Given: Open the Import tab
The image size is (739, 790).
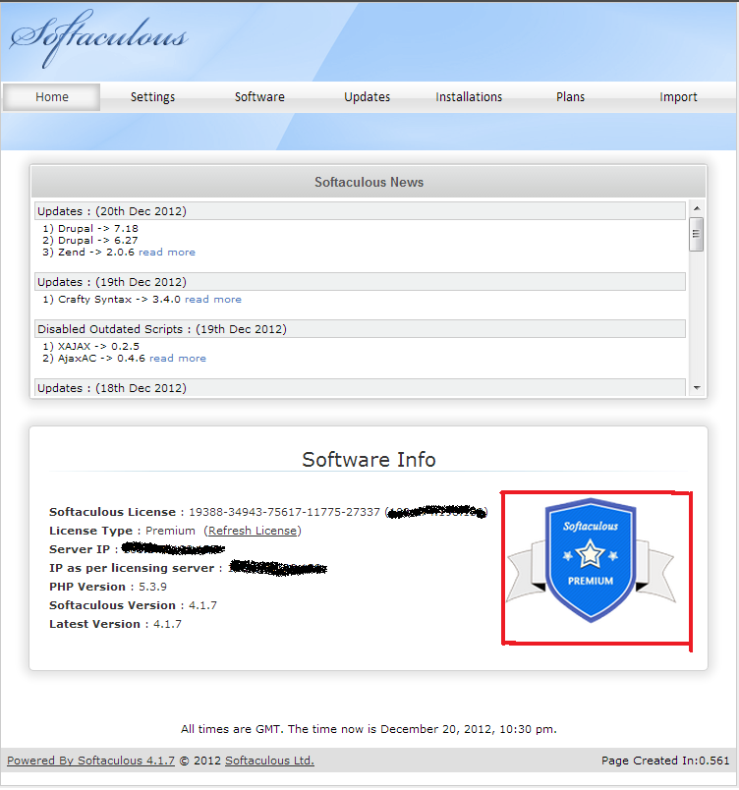Looking at the screenshot, I should [678, 96].
